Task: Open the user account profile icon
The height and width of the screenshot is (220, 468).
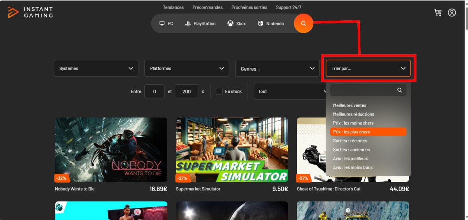Action: 452,12
